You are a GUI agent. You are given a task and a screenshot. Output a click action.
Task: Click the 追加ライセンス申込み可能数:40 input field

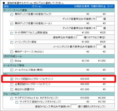click(74, 106)
